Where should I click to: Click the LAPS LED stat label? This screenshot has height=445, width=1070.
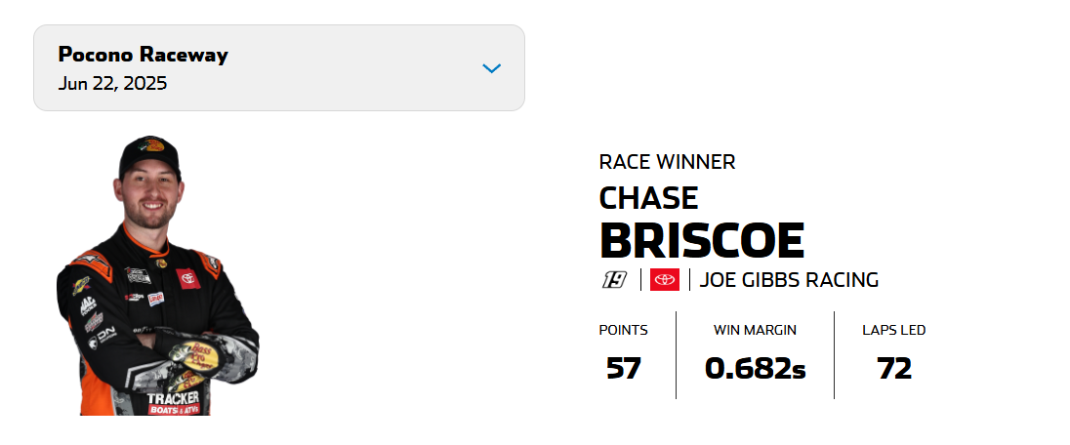(x=894, y=331)
